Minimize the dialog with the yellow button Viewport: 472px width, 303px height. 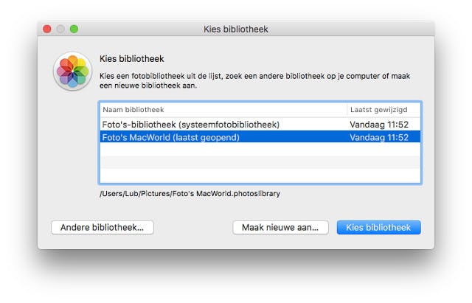point(60,29)
